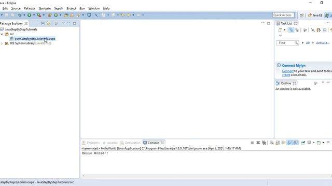
Task: Maximize the Package Explorer view
Action: pos(75,23)
